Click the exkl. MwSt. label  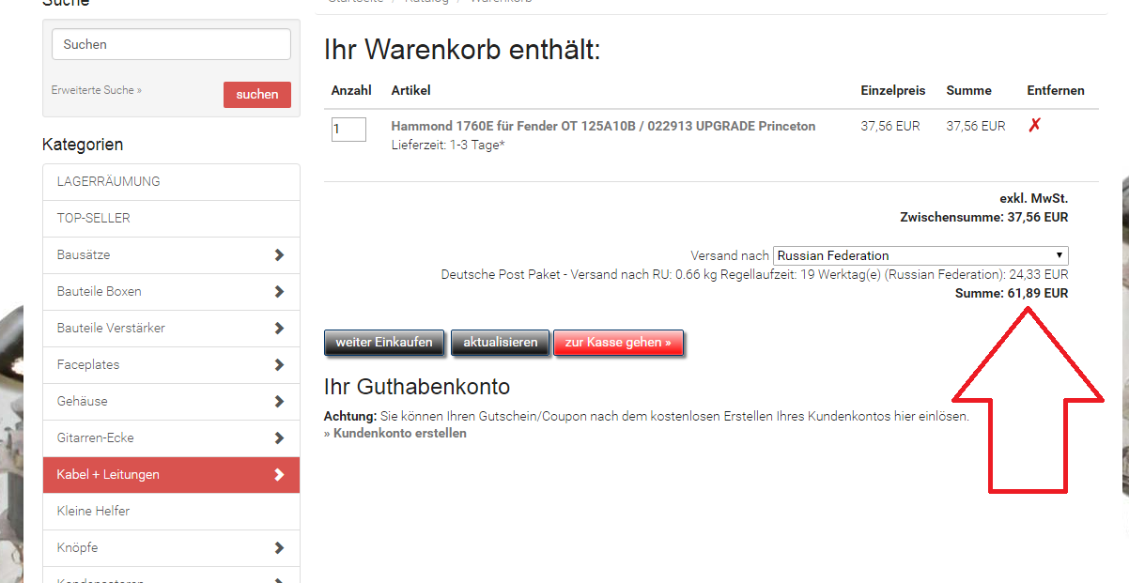pos(1034,198)
